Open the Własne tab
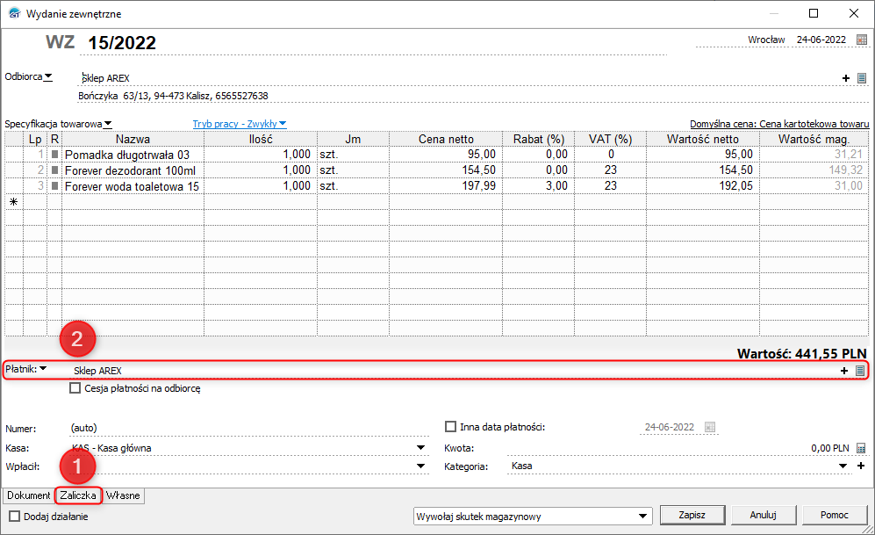This screenshot has height=535, width=875. 124,495
